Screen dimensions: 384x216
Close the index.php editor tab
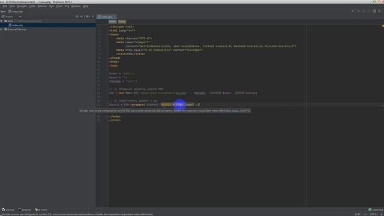[115, 17]
